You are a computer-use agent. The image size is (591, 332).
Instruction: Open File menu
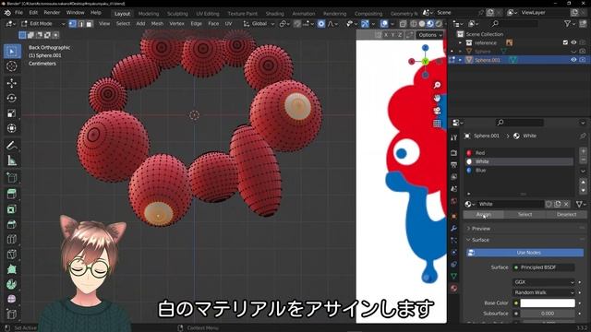[18, 12]
